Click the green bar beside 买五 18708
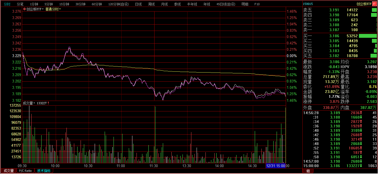The width and height of the screenshot is (378, 174). point(374,56)
